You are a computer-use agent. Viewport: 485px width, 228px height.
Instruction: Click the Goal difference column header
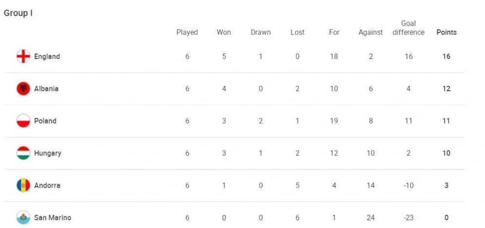pyautogui.click(x=408, y=28)
